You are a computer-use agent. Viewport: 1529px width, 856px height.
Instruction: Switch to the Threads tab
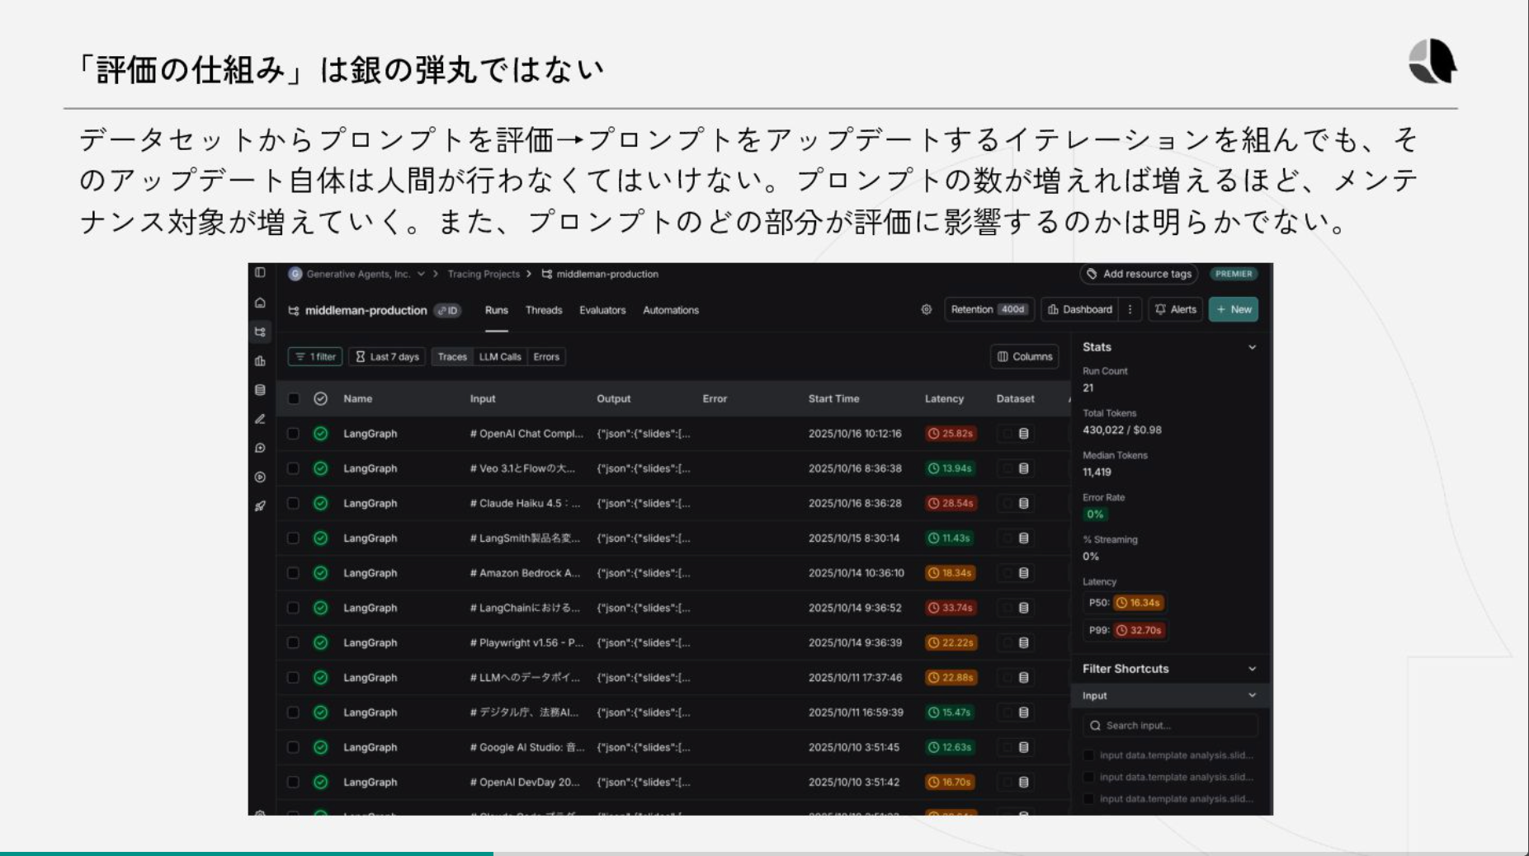click(544, 310)
